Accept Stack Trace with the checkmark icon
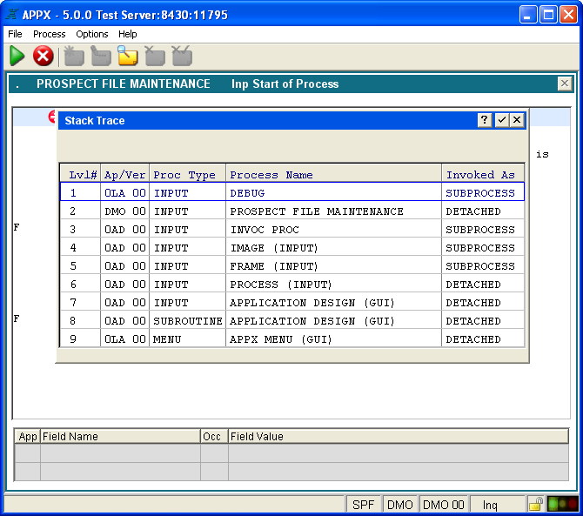The width and height of the screenshot is (583, 516). [x=501, y=120]
